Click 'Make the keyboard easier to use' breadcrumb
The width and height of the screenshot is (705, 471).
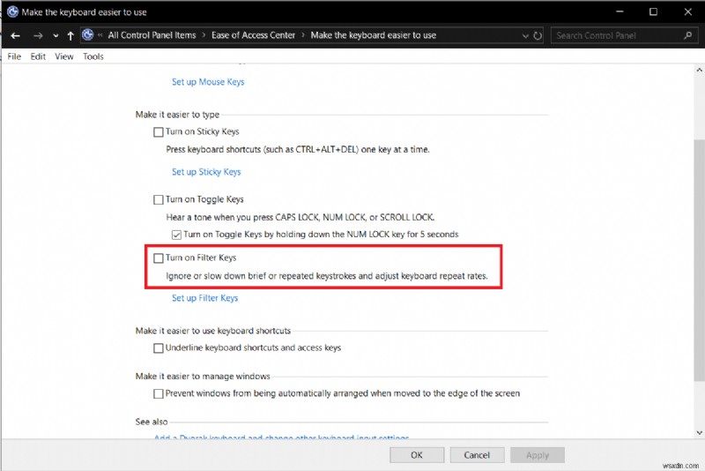(x=373, y=35)
